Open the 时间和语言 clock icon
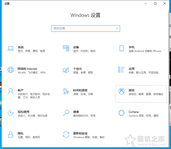Screen dimensions: 171x149 click(66, 91)
